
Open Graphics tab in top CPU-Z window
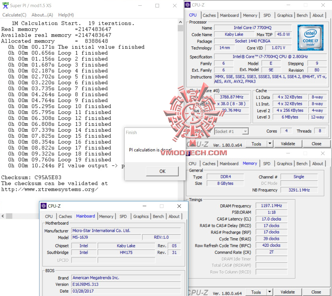[x=285, y=15]
